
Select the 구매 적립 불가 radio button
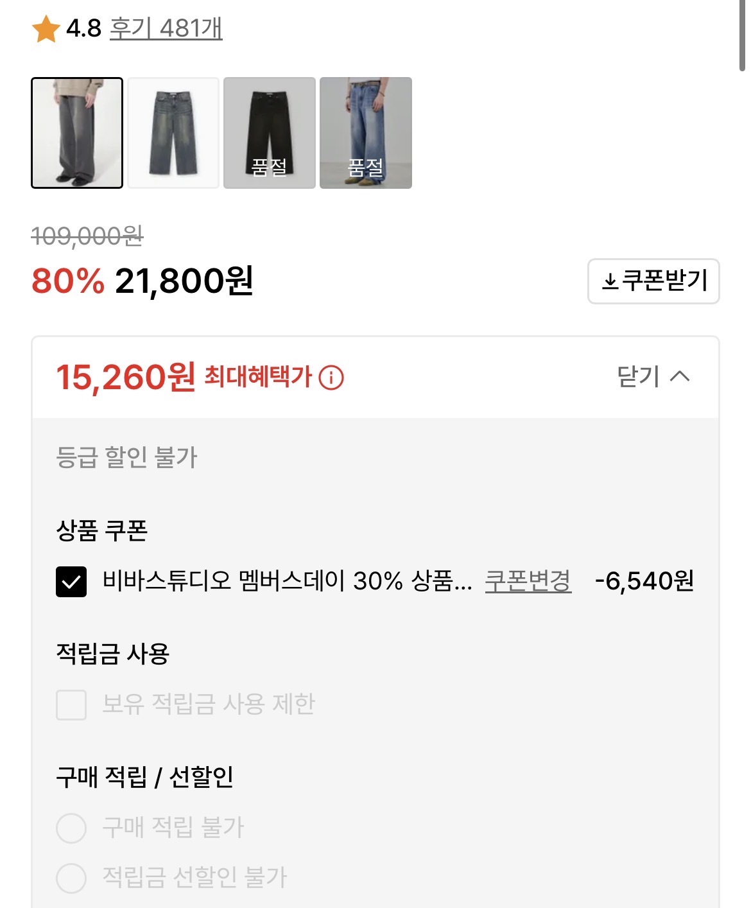(x=71, y=828)
